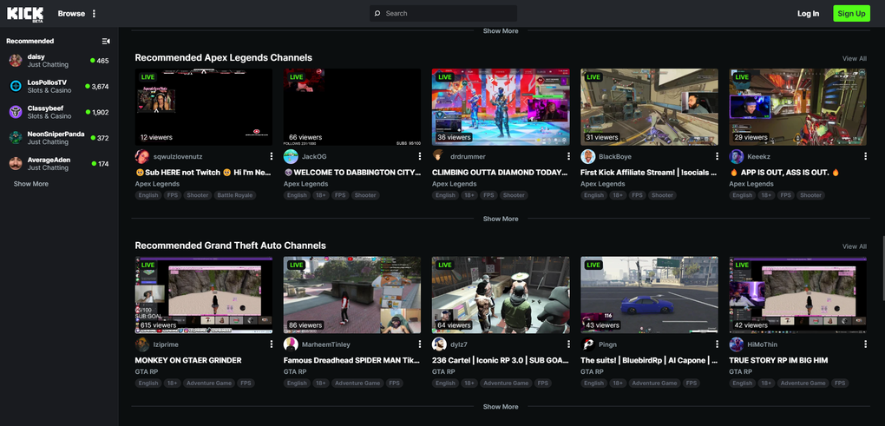Screen dimensions: 885x426
Task: Click Iziprime channel avatar
Action: pyautogui.click(x=142, y=344)
